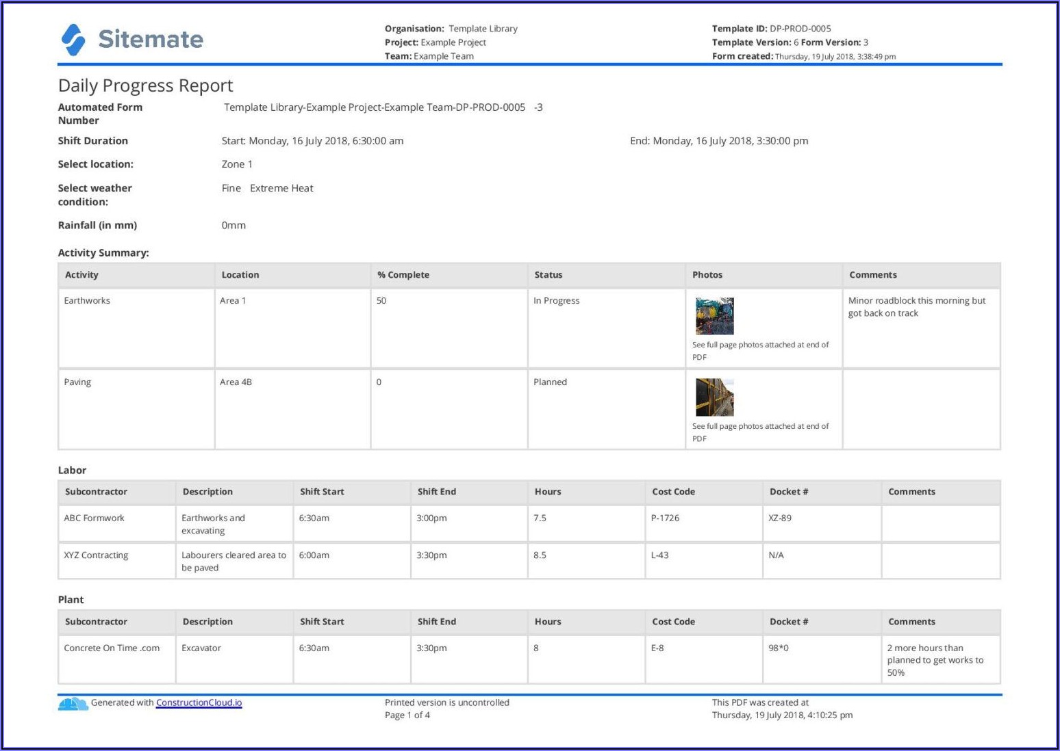Click the "Planned" status cell

tap(550, 382)
